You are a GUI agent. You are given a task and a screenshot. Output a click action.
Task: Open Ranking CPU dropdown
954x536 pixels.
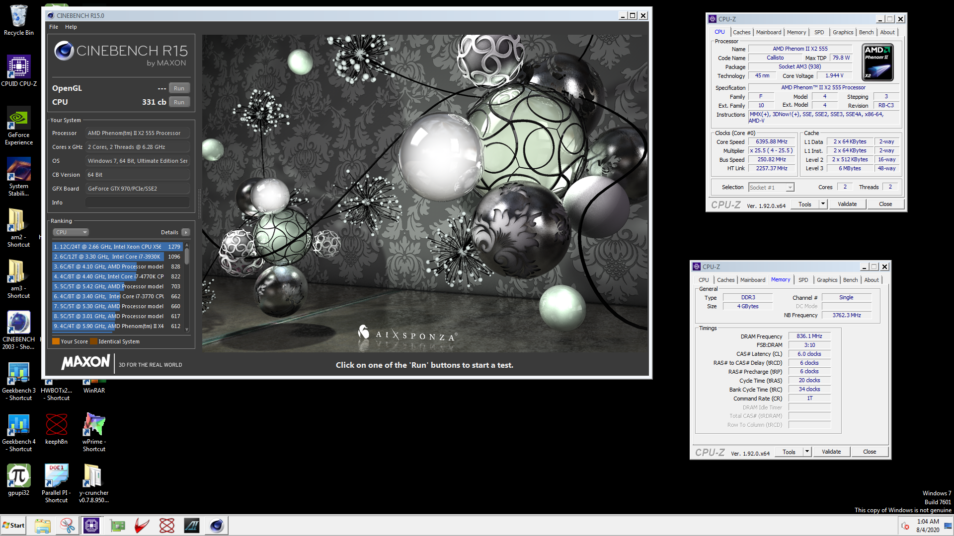(71, 232)
